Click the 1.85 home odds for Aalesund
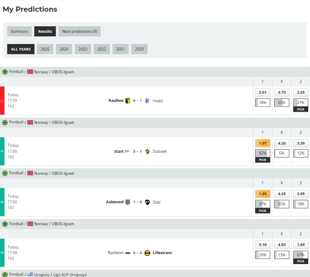The width and height of the screenshot is (310, 277). pos(263,194)
